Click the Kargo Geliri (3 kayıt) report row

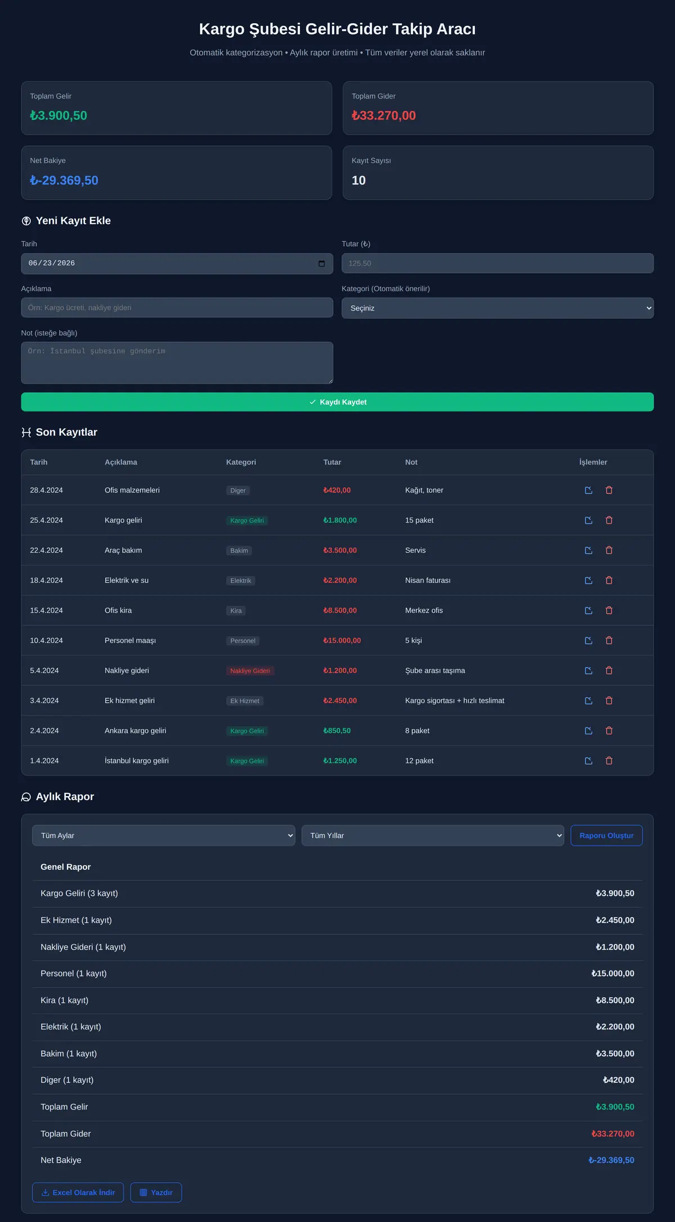pyautogui.click(x=337, y=893)
